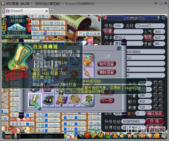
Task: Increase 耐力 with its plus button
Action: coord(156,101)
